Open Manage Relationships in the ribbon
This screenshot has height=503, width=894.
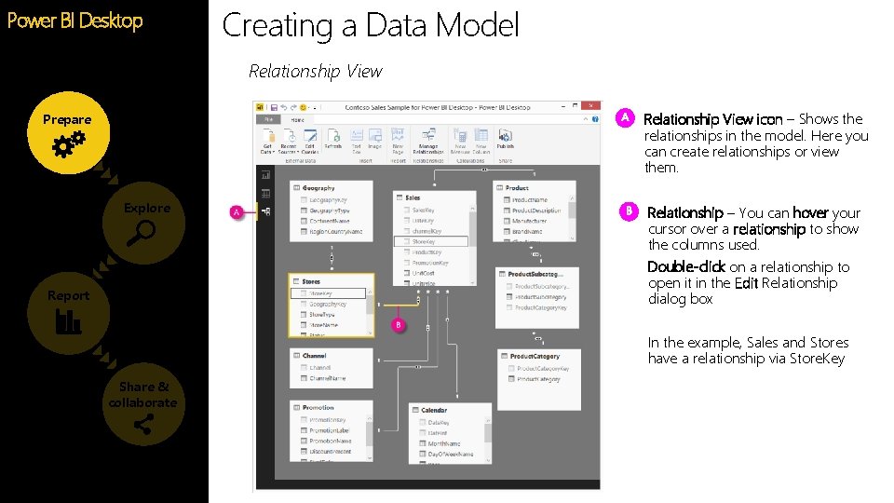428,141
